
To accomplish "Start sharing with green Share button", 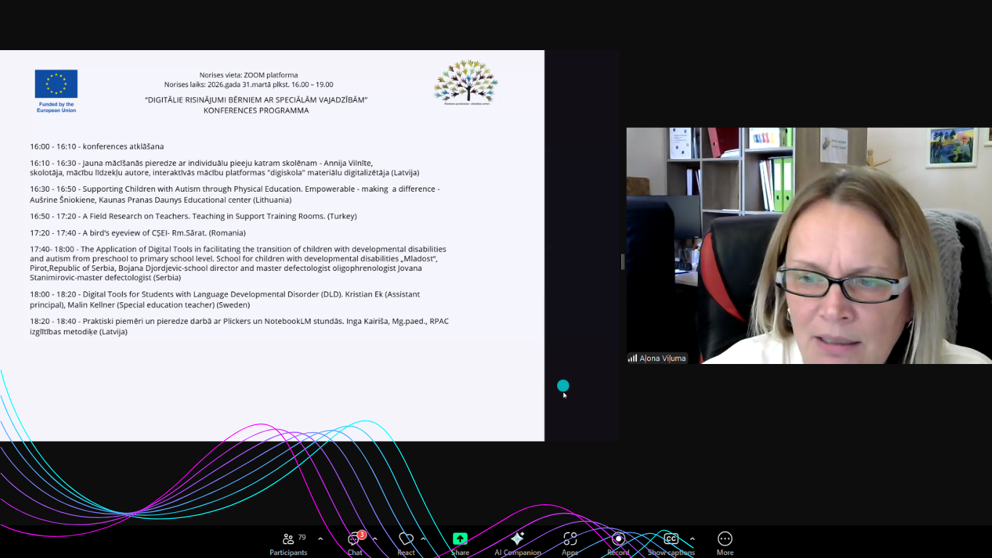I will coord(460,542).
